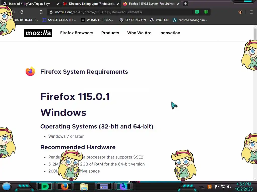This screenshot has width=257, height=192.
Task: Go to Mozilla home via the moz://a logo
Action: [38, 33]
